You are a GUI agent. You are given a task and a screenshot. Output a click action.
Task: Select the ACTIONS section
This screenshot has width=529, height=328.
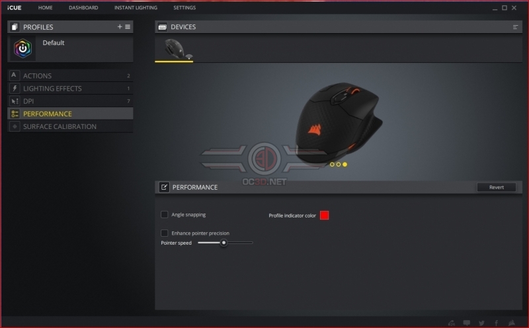(x=70, y=75)
